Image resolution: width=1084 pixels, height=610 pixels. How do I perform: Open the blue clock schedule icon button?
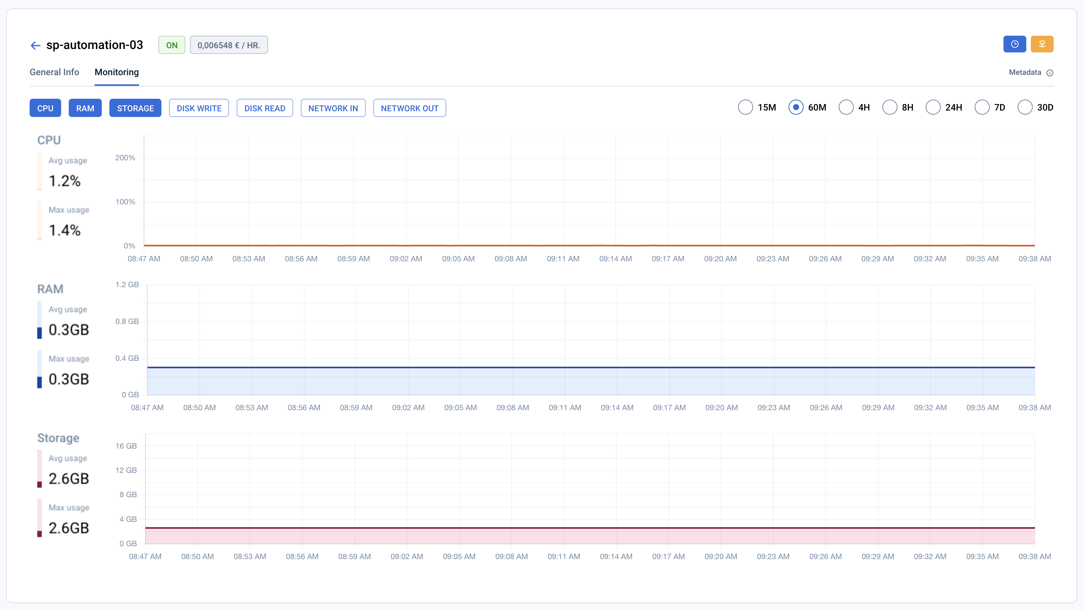(x=1014, y=44)
